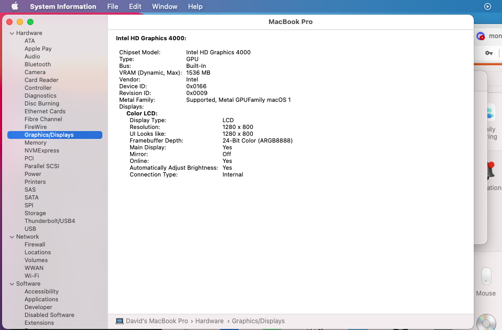The width and height of the screenshot is (502, 330).
Task: Select Printers in the sidebar
Action: [x=35, y=182]
